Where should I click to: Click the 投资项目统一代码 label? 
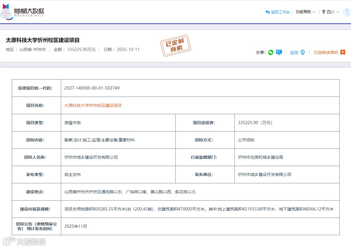(35, 88)
